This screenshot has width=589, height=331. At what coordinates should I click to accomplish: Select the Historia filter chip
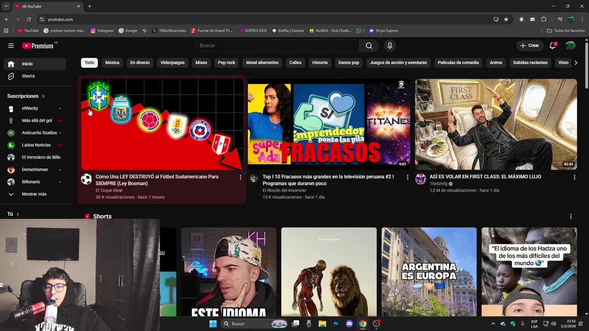click(x=320, y=63)
